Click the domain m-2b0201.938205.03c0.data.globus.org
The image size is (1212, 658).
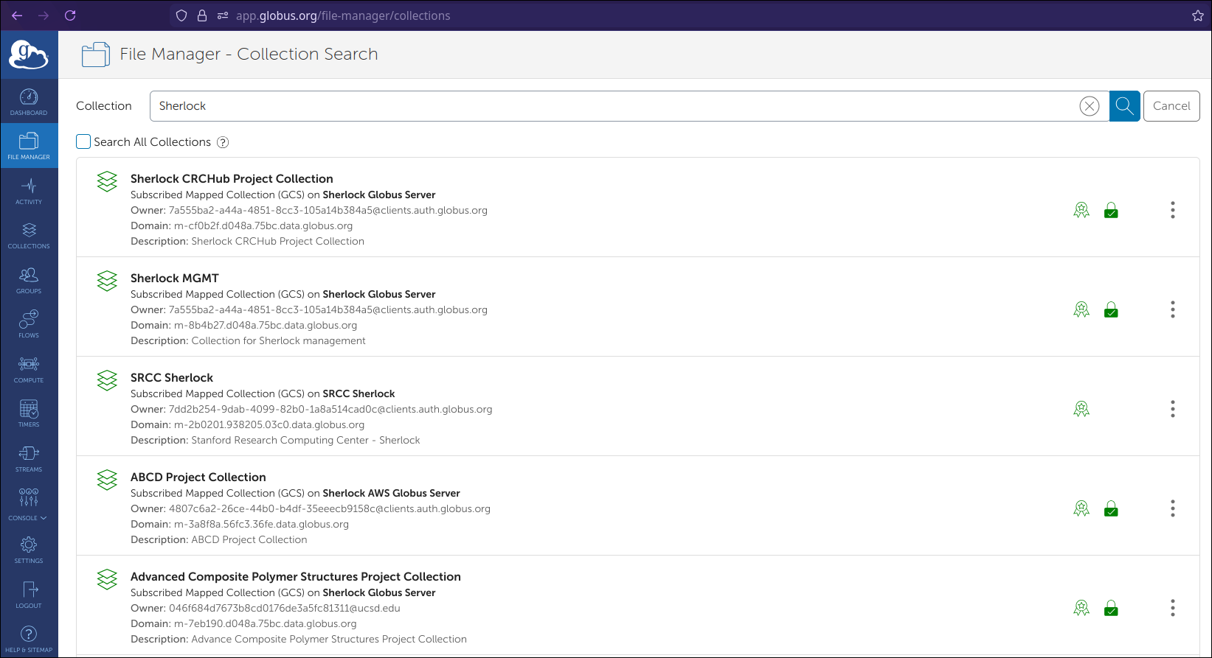click(x=269, y=424)
